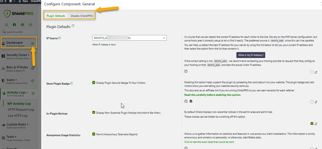Open Dashboard settings gear icon

point(32,44)
